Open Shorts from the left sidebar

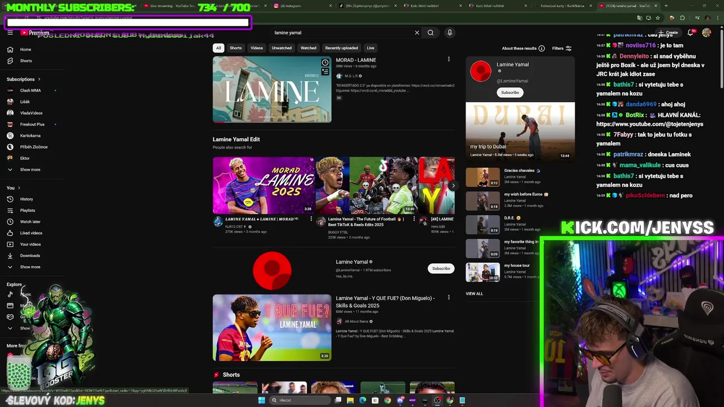(25, 61)
